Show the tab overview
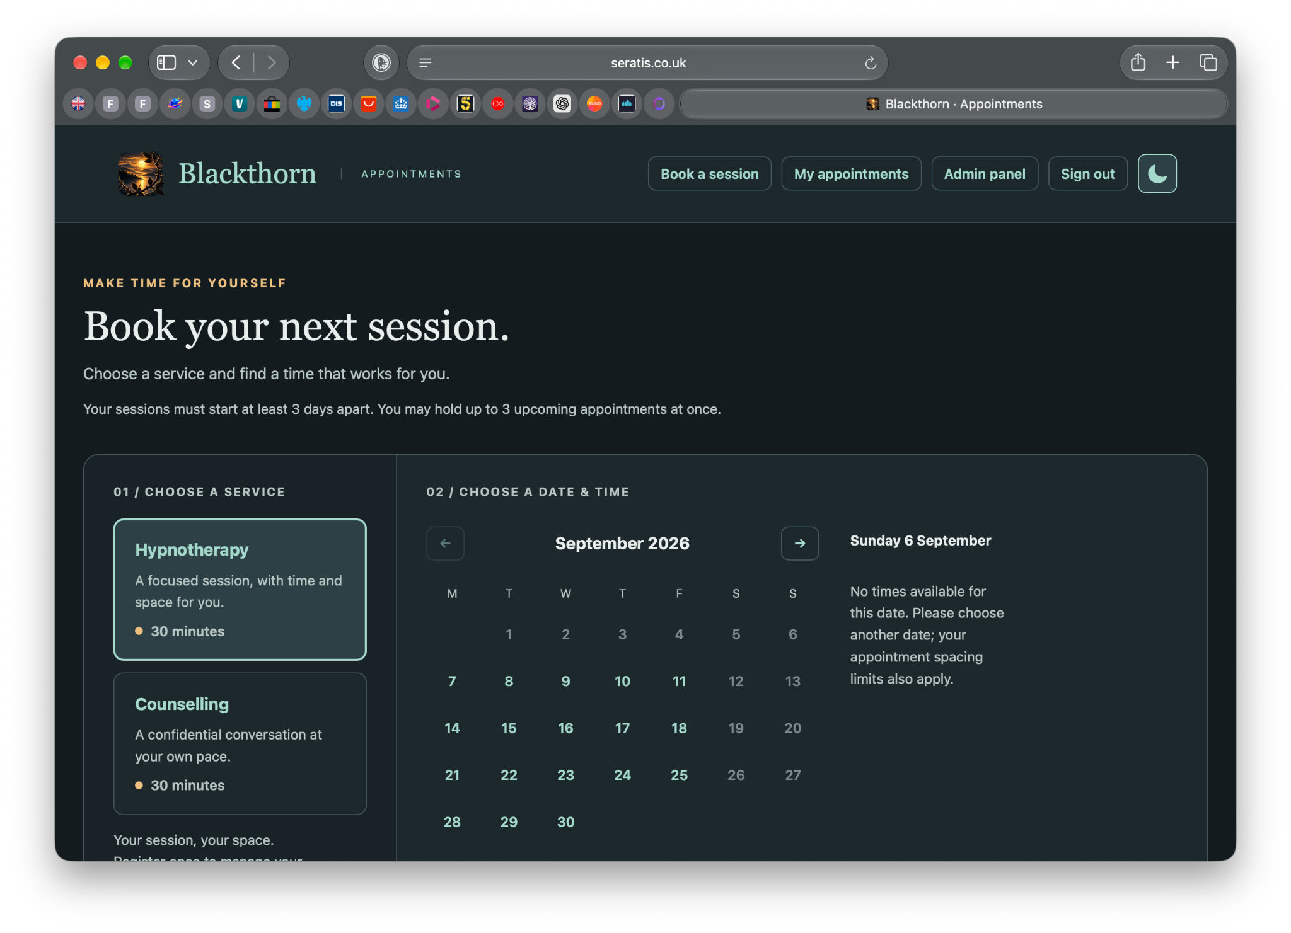 pyautogui.click(x=1208, y=62)
